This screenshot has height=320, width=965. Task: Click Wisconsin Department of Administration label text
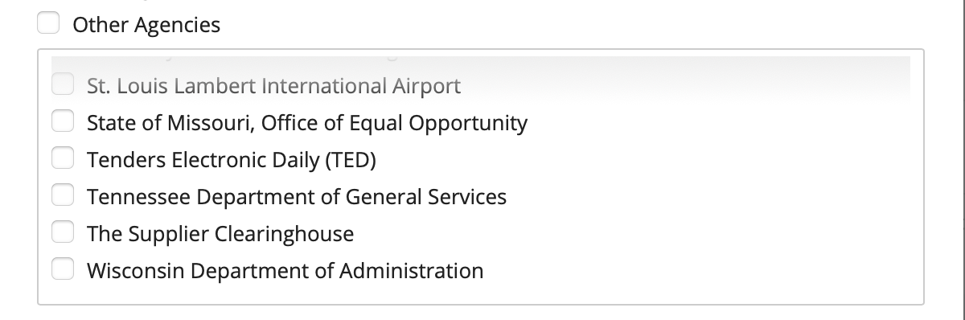click(x=285, y=271)
